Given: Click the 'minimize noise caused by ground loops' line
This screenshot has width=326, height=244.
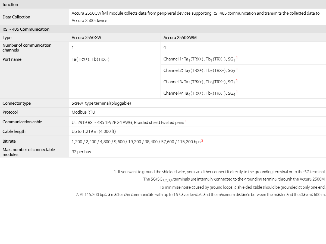Looking at the screenshot, I should click(242, 187).
